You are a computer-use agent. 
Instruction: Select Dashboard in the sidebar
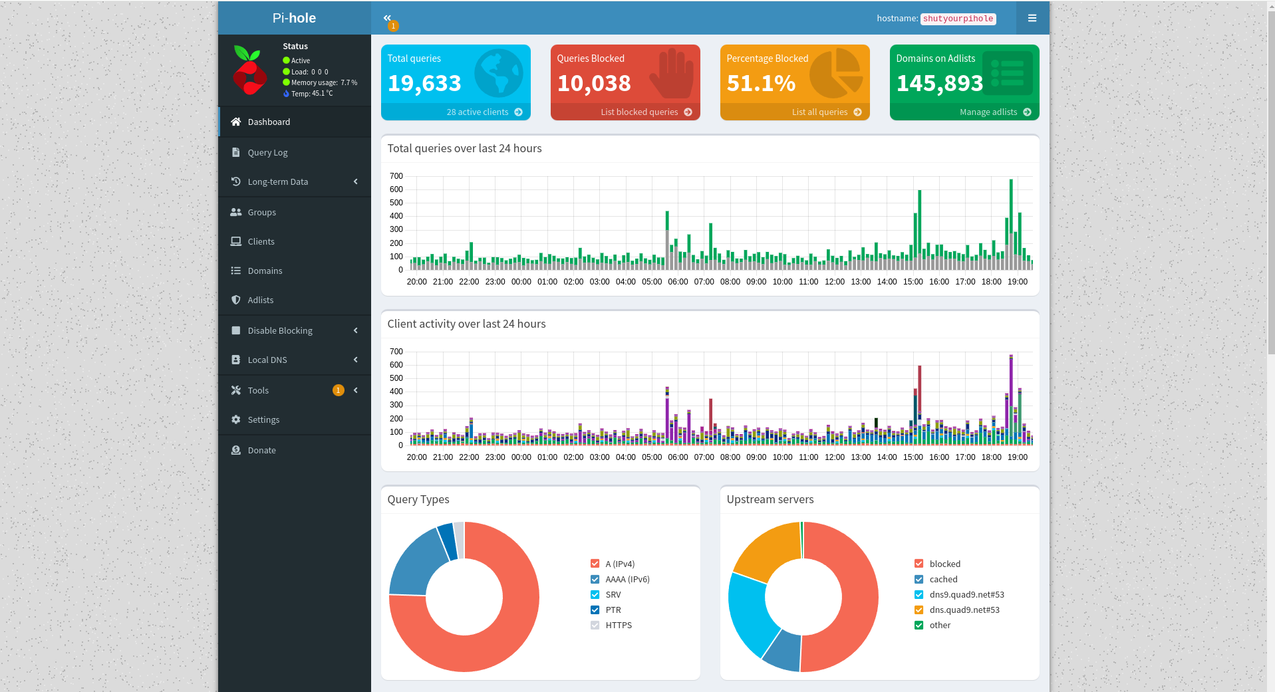[x=269, y=122]
